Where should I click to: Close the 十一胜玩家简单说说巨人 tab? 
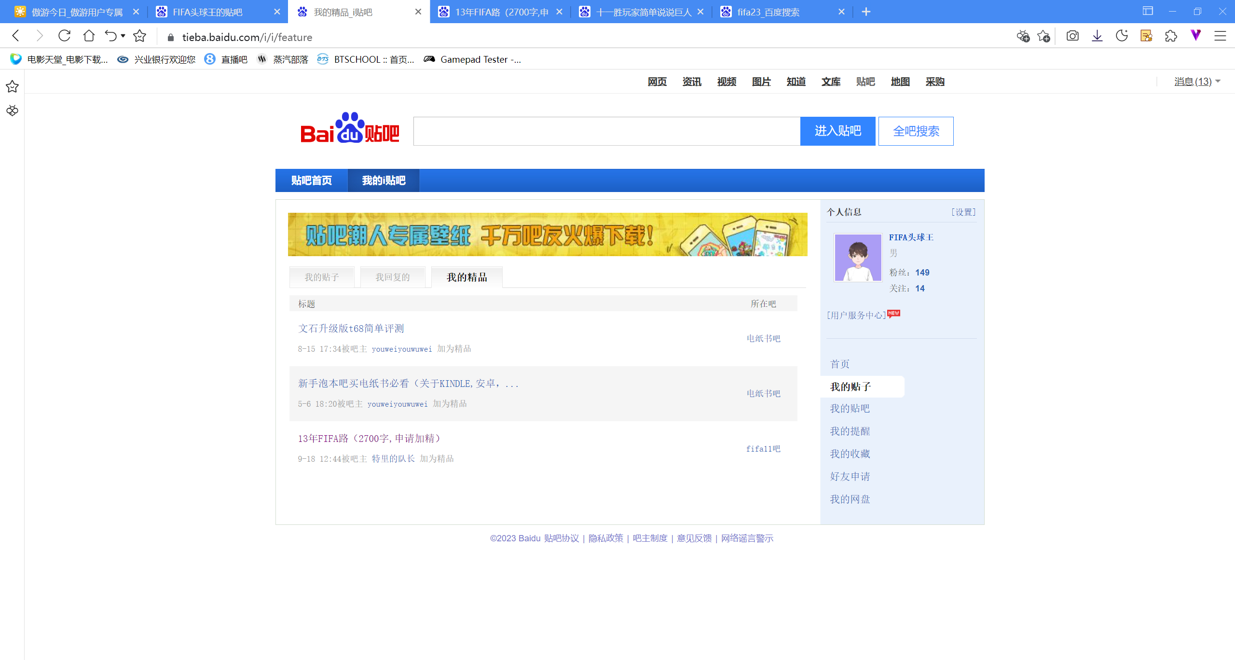point(700,12)
